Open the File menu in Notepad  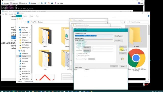(3, 14)
